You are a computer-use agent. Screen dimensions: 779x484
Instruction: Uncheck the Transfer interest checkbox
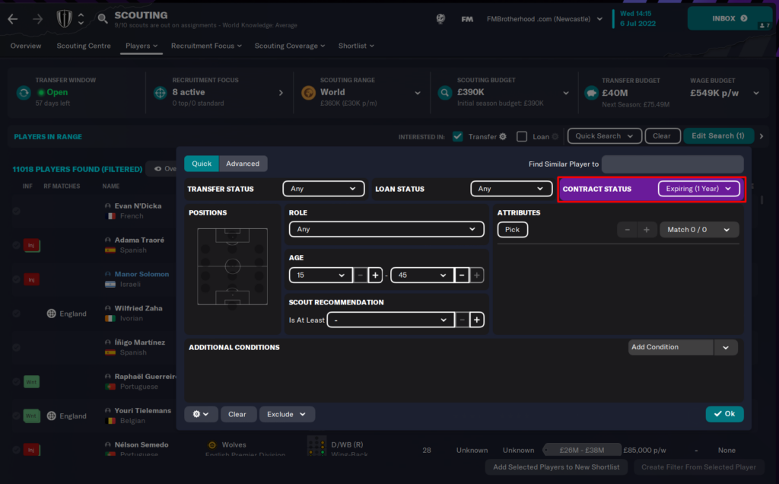click(x=457, y=137)
